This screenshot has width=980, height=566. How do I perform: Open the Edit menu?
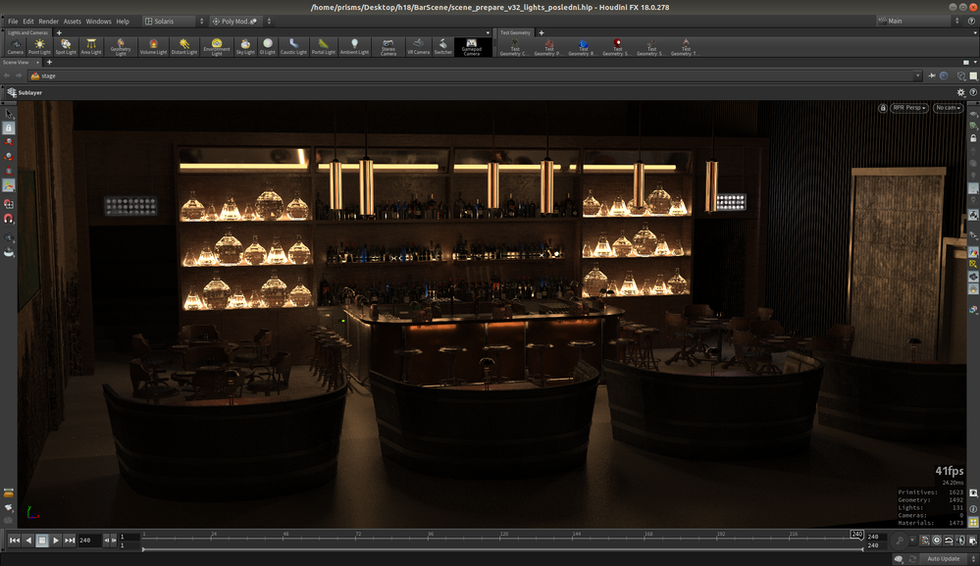pos(28,22)
